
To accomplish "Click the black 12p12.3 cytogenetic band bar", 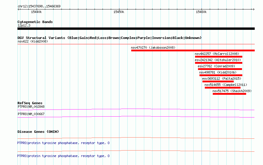I will tap(136, 29).
